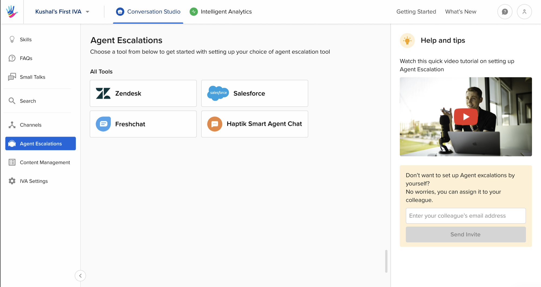Click the Small Talks speech bubble icon
Screen dimensions: 541x287
(12, 77)
